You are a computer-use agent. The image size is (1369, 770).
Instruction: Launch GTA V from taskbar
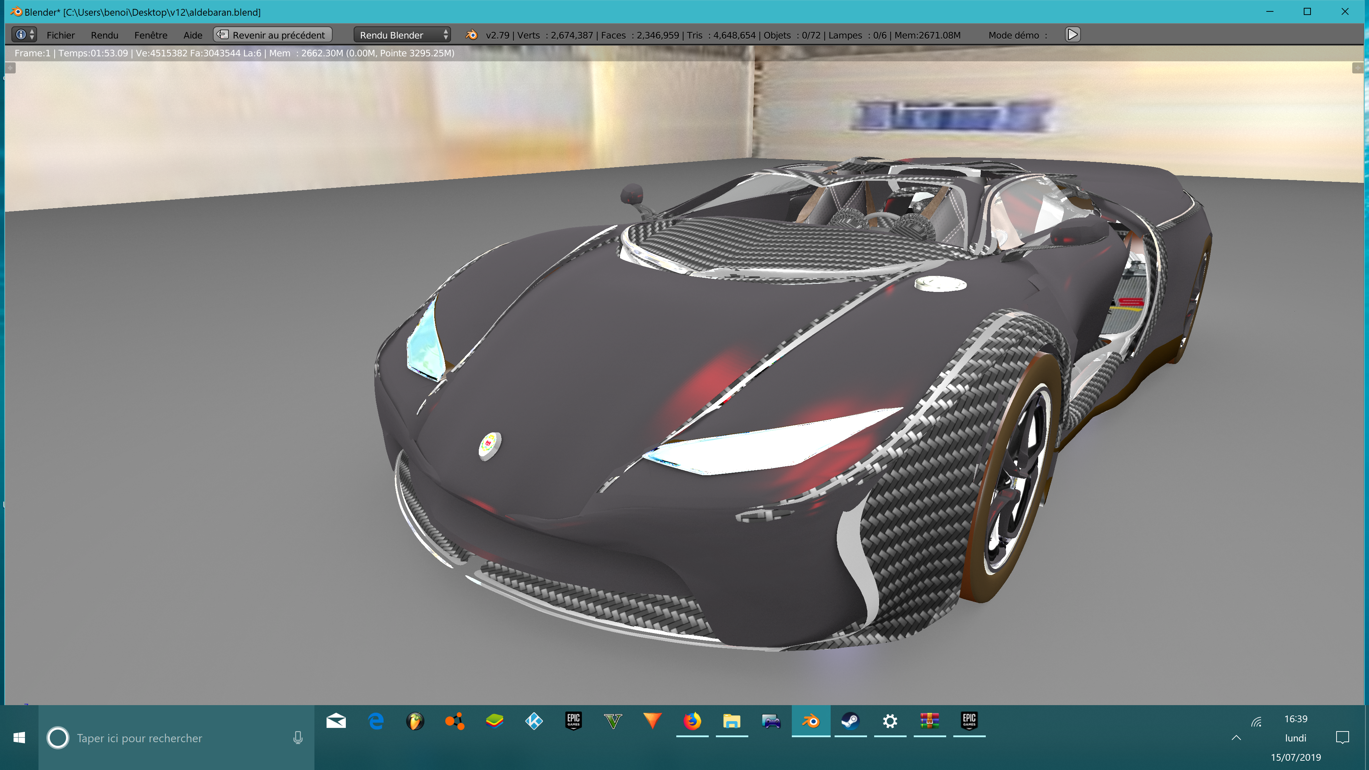click(x=613, y=721)
